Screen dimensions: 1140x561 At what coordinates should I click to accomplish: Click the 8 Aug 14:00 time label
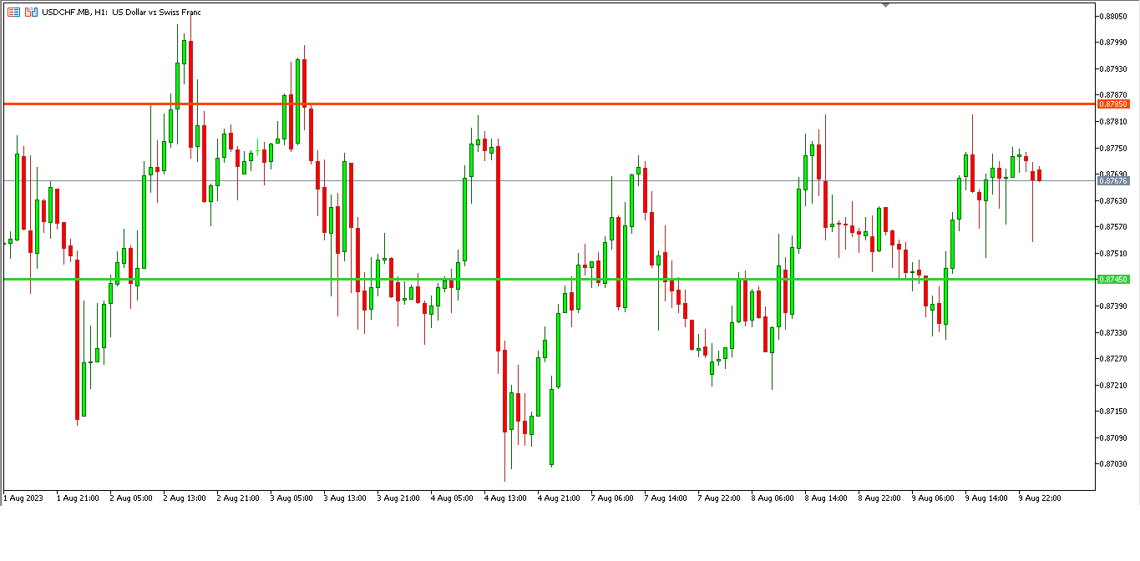click(x=826, y=498)
